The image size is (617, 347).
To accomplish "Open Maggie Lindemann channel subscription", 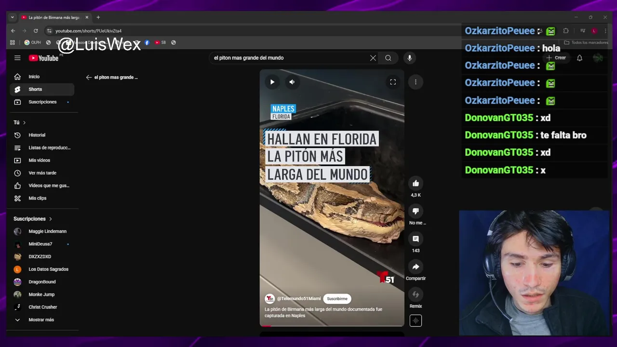I will [x=42, y=231].
